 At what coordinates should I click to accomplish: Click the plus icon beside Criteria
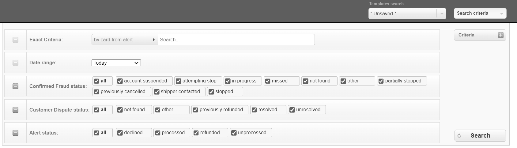(500, 35)
